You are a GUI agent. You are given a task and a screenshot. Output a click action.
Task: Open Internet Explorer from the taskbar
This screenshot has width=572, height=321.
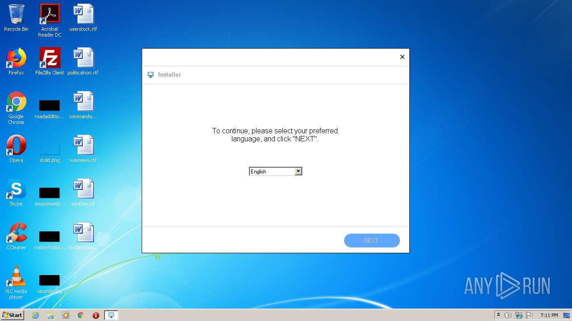(x=35, y=315)
